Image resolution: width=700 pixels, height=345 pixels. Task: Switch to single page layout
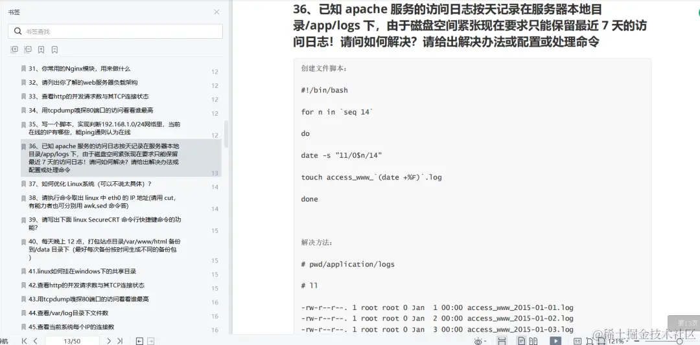click(x=521, y=341)
